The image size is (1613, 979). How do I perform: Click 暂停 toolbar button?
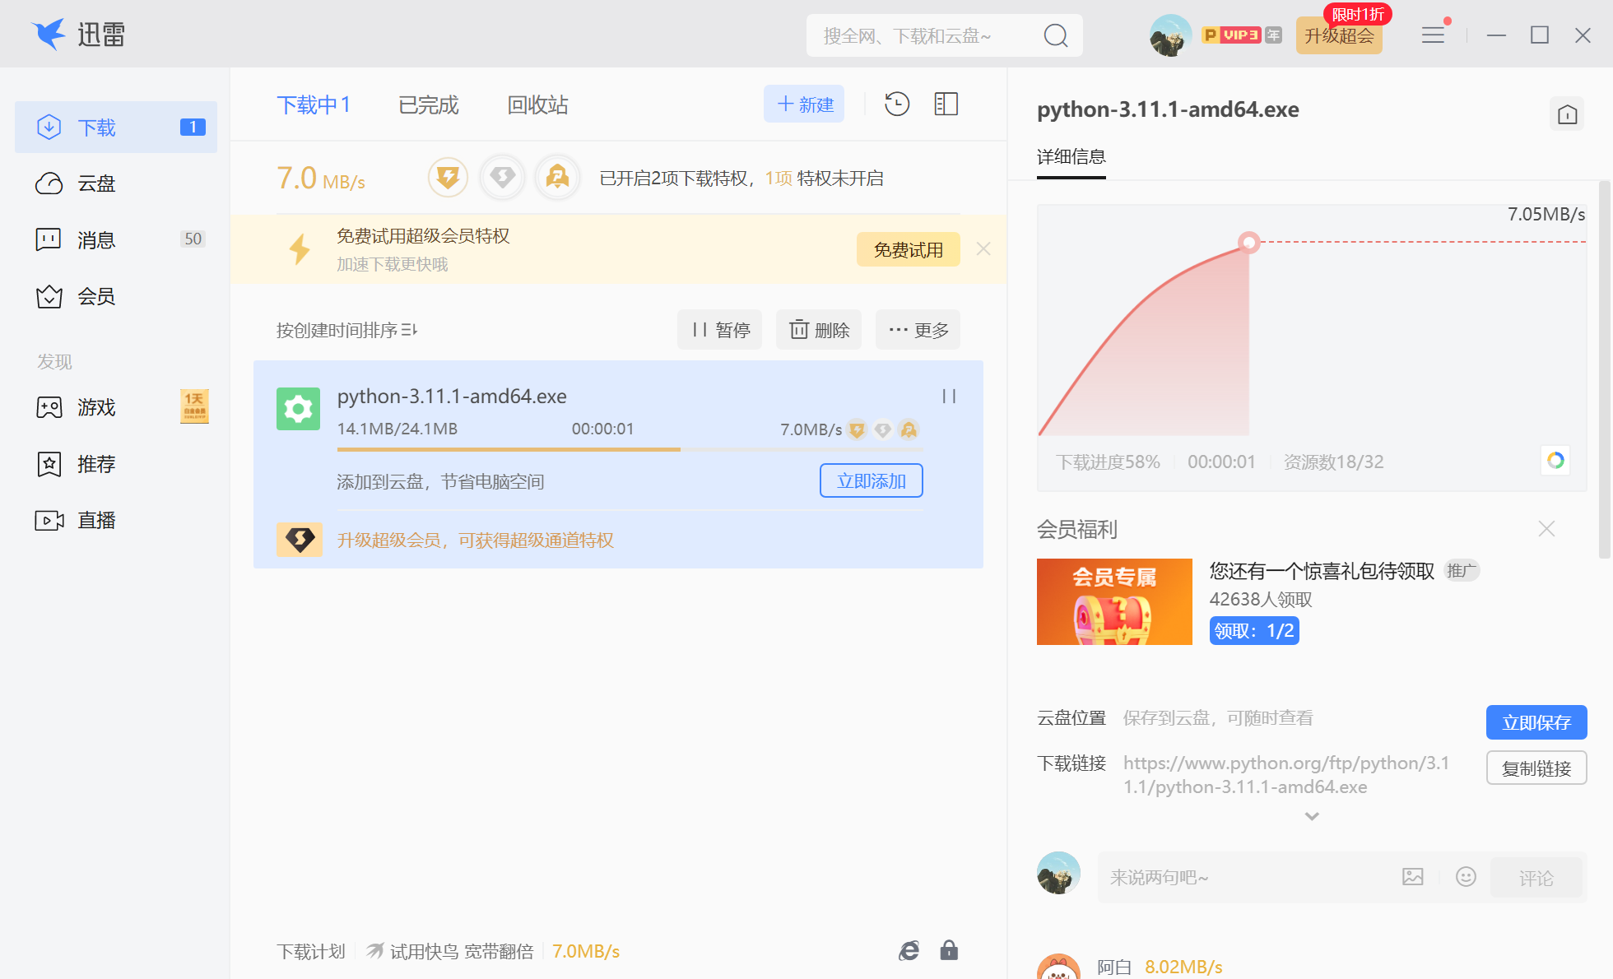[x=720, y=330]
